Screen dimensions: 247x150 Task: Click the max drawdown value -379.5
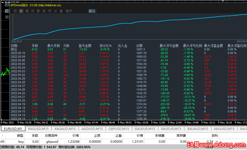[164, 115]
